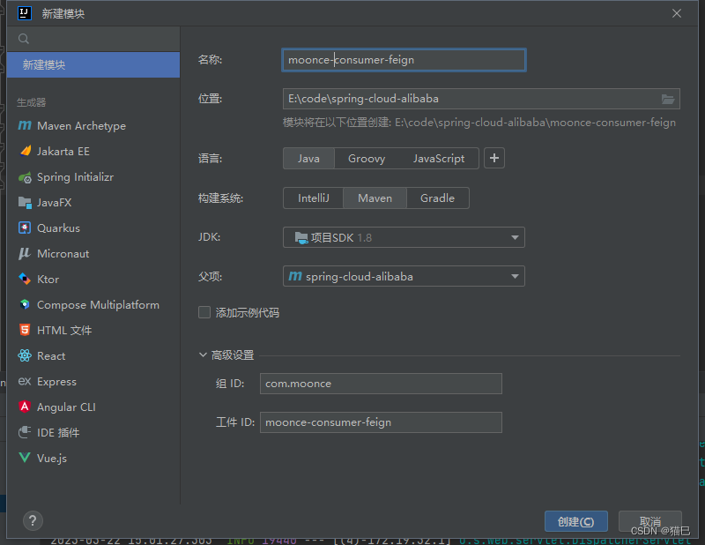
Task: Open folder browser in location field
Action: pyautogui.click(x=668, y=99)
